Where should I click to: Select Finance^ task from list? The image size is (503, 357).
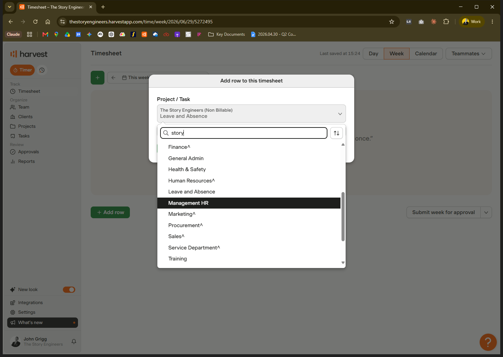(249, 147)
